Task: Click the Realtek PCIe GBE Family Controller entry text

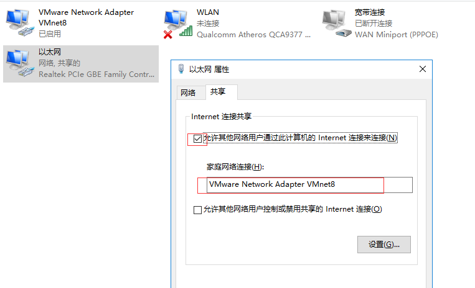Action: tap(96, 74)
